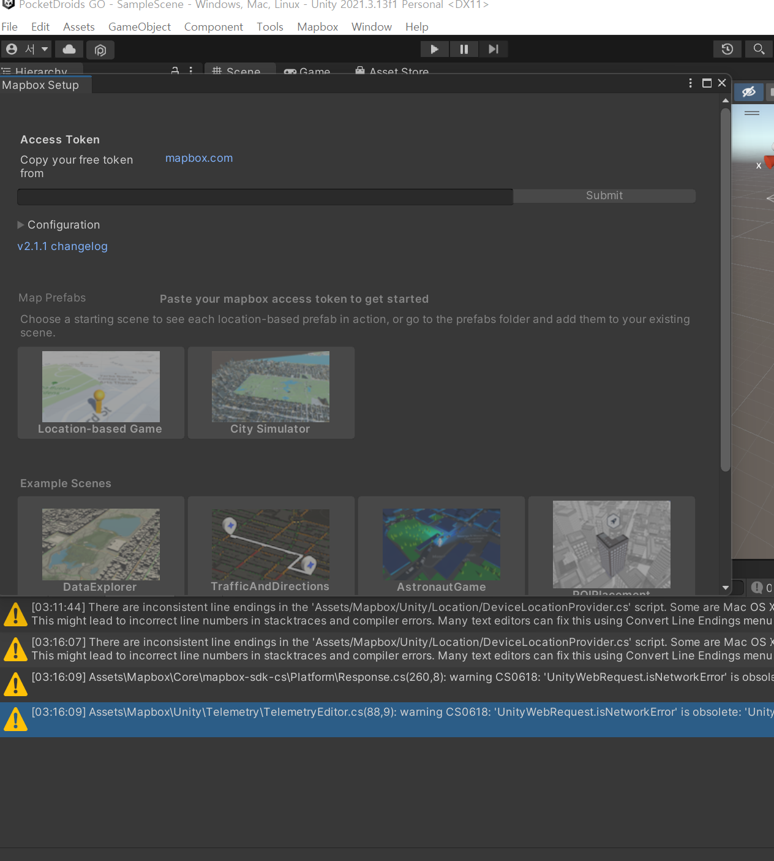Select the Hierarchy tab
Image resolution: width=774 pixels, height=861 pixels.
(42, 69)
